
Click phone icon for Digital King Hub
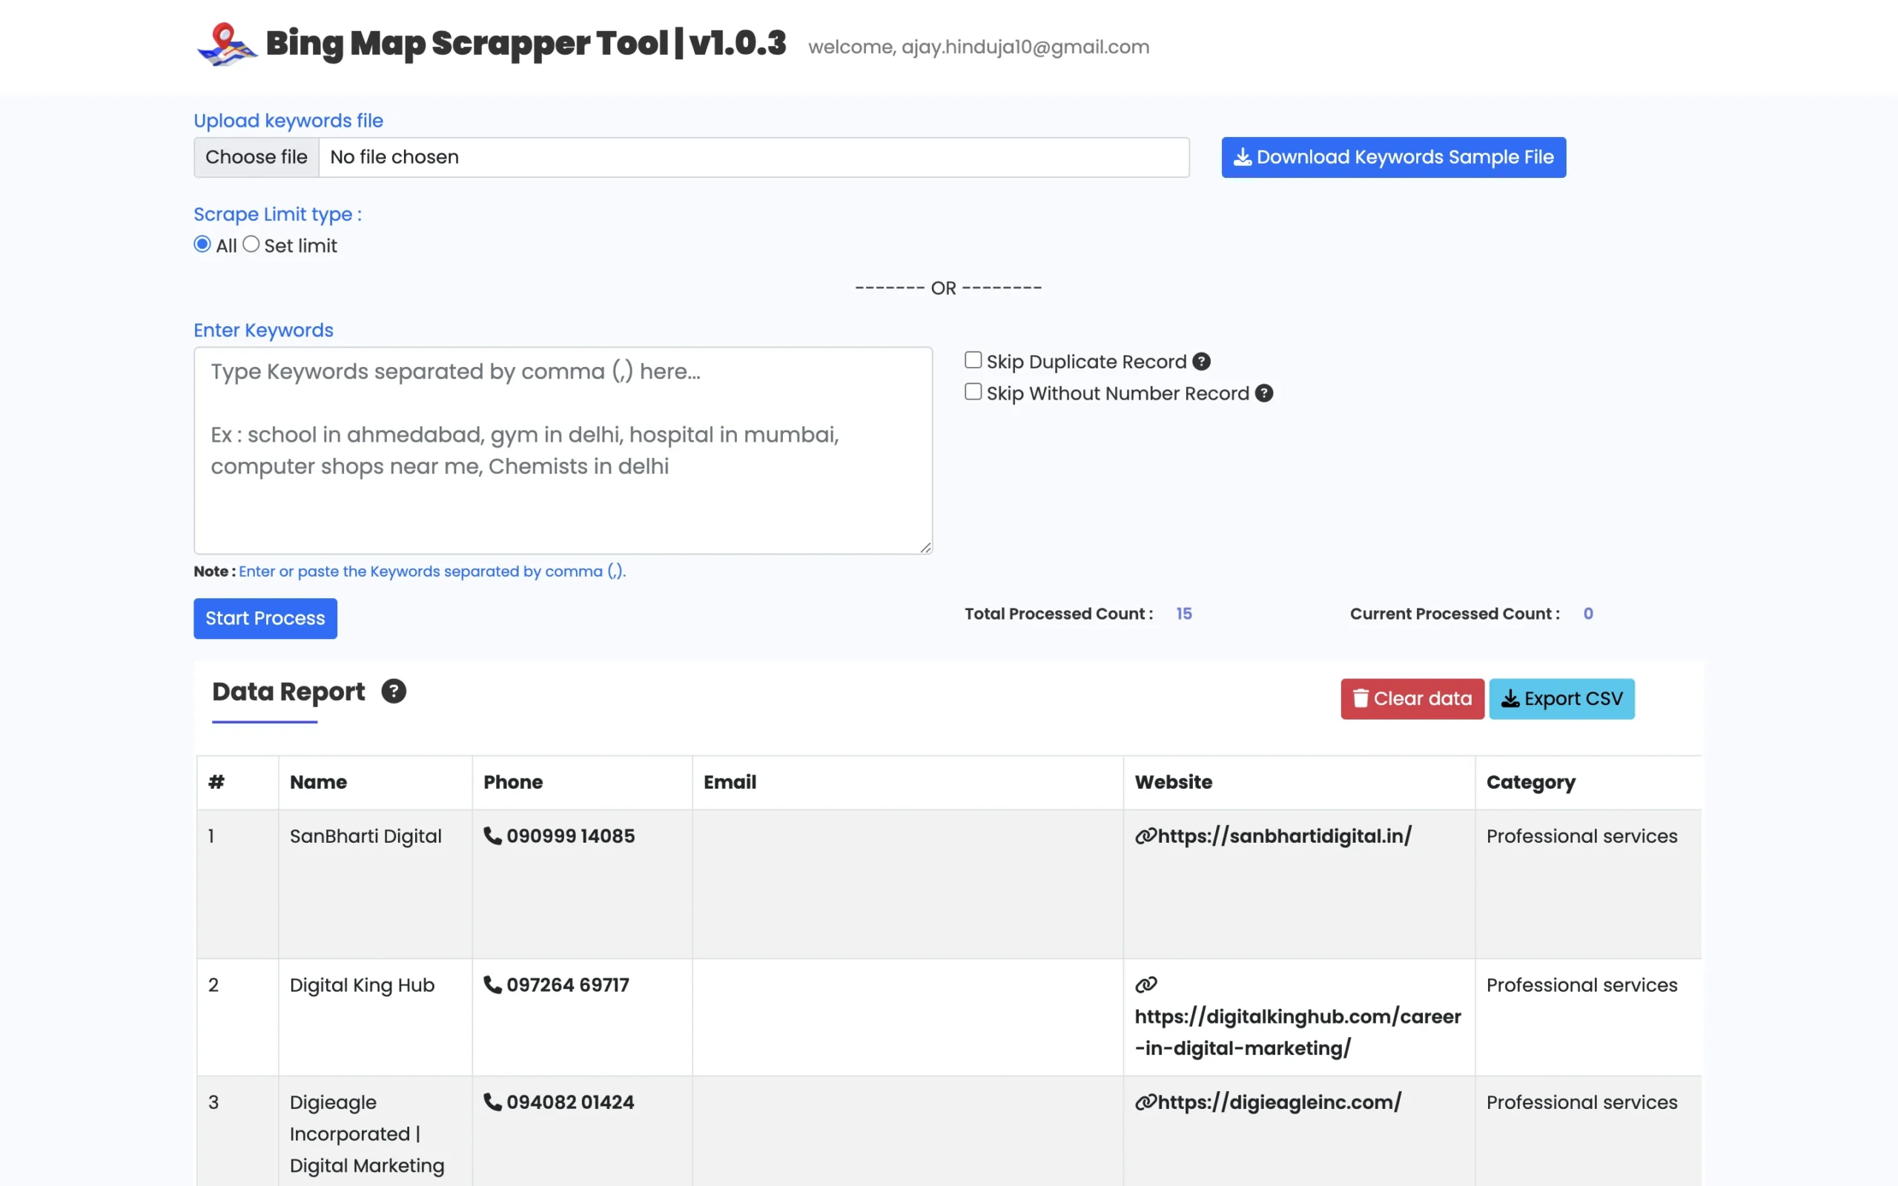coord(492,984)
